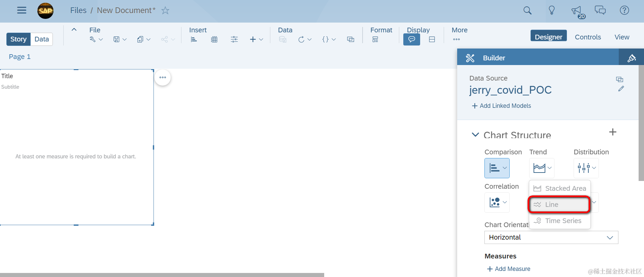Click the wrench edit tool icon
Image resolution: width=644 pixels, height=277 pixels.
[x=93, y=39]
